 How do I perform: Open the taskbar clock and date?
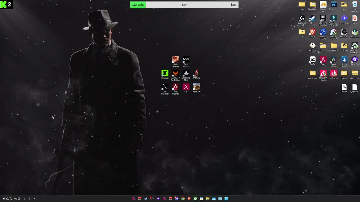pyautogui.click(x=9, y=199)
